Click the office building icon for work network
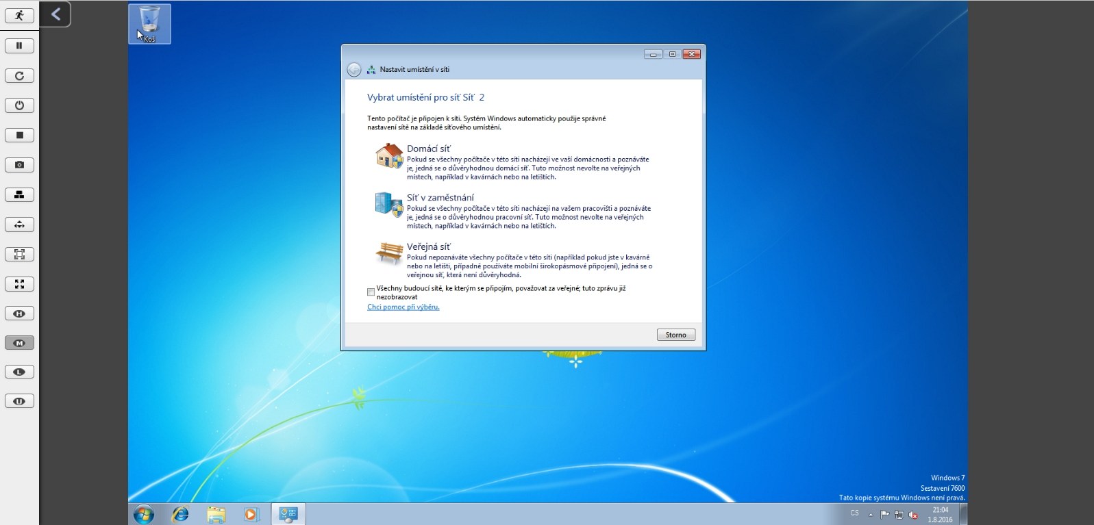The width and height of the screenshot is (1094, 525). point(389,205)
